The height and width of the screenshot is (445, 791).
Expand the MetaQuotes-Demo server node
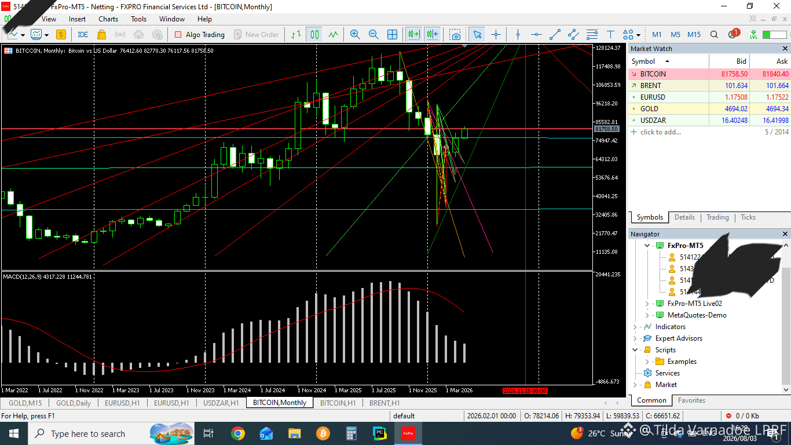pyautogui.click(x=647, y=315)
